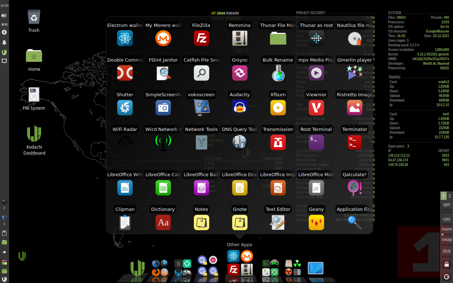Open the desktop monitor icon in dock
453x283 pixels.
click(316, 268)
